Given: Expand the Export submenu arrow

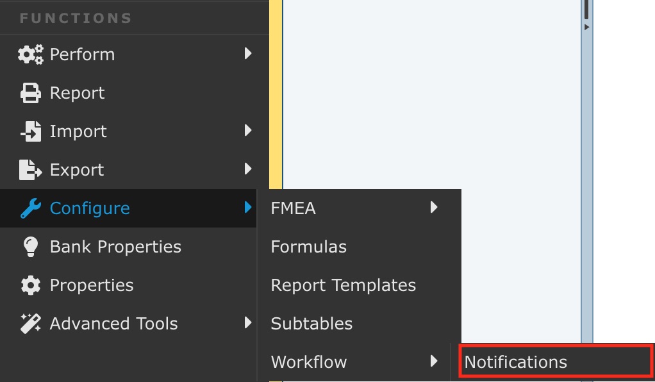Looking at the screenshot, I should pyautogui.click(x=248, y=169).
